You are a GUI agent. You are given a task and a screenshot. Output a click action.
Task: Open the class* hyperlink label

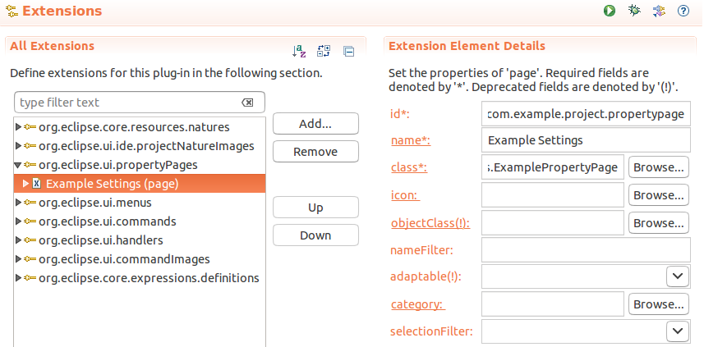[x=409, y=167]
